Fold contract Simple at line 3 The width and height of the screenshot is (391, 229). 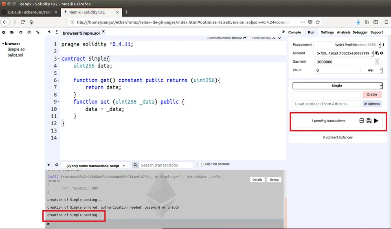59,59
